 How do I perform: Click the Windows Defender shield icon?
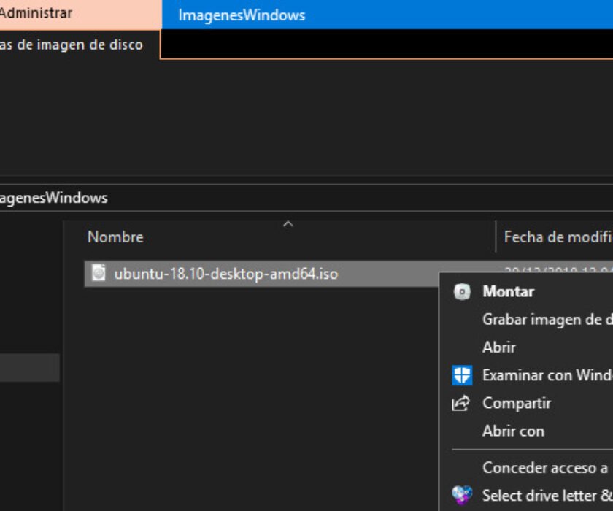462,375
